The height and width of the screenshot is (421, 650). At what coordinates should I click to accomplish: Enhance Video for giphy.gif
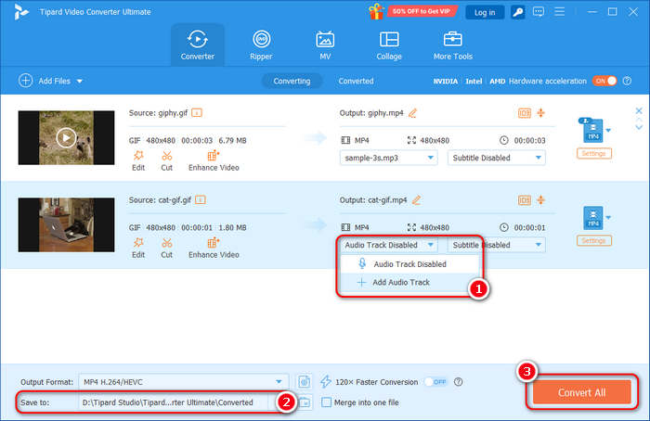click(214, 160)
